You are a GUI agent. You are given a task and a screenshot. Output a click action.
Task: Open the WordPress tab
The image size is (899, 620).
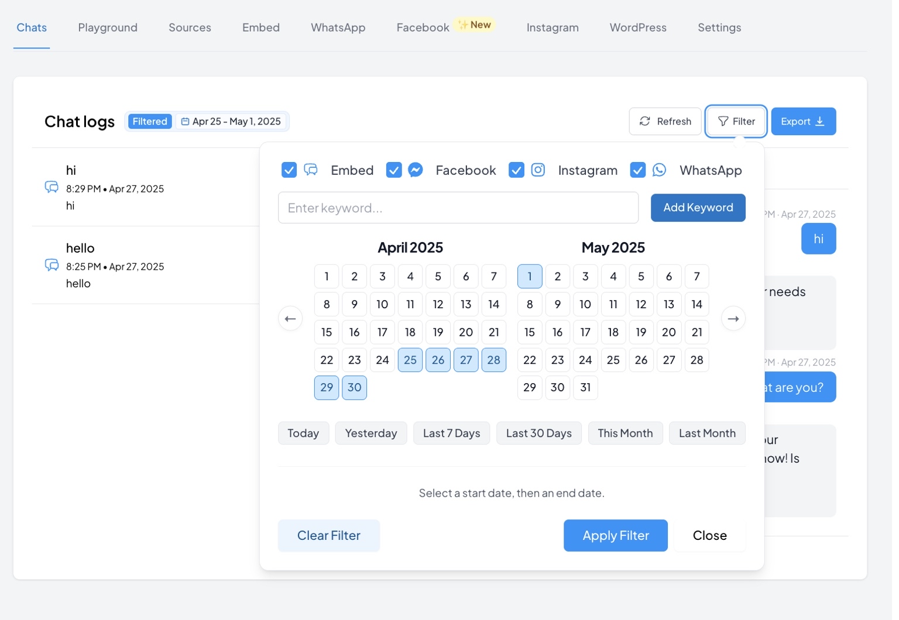click(638, 27)
